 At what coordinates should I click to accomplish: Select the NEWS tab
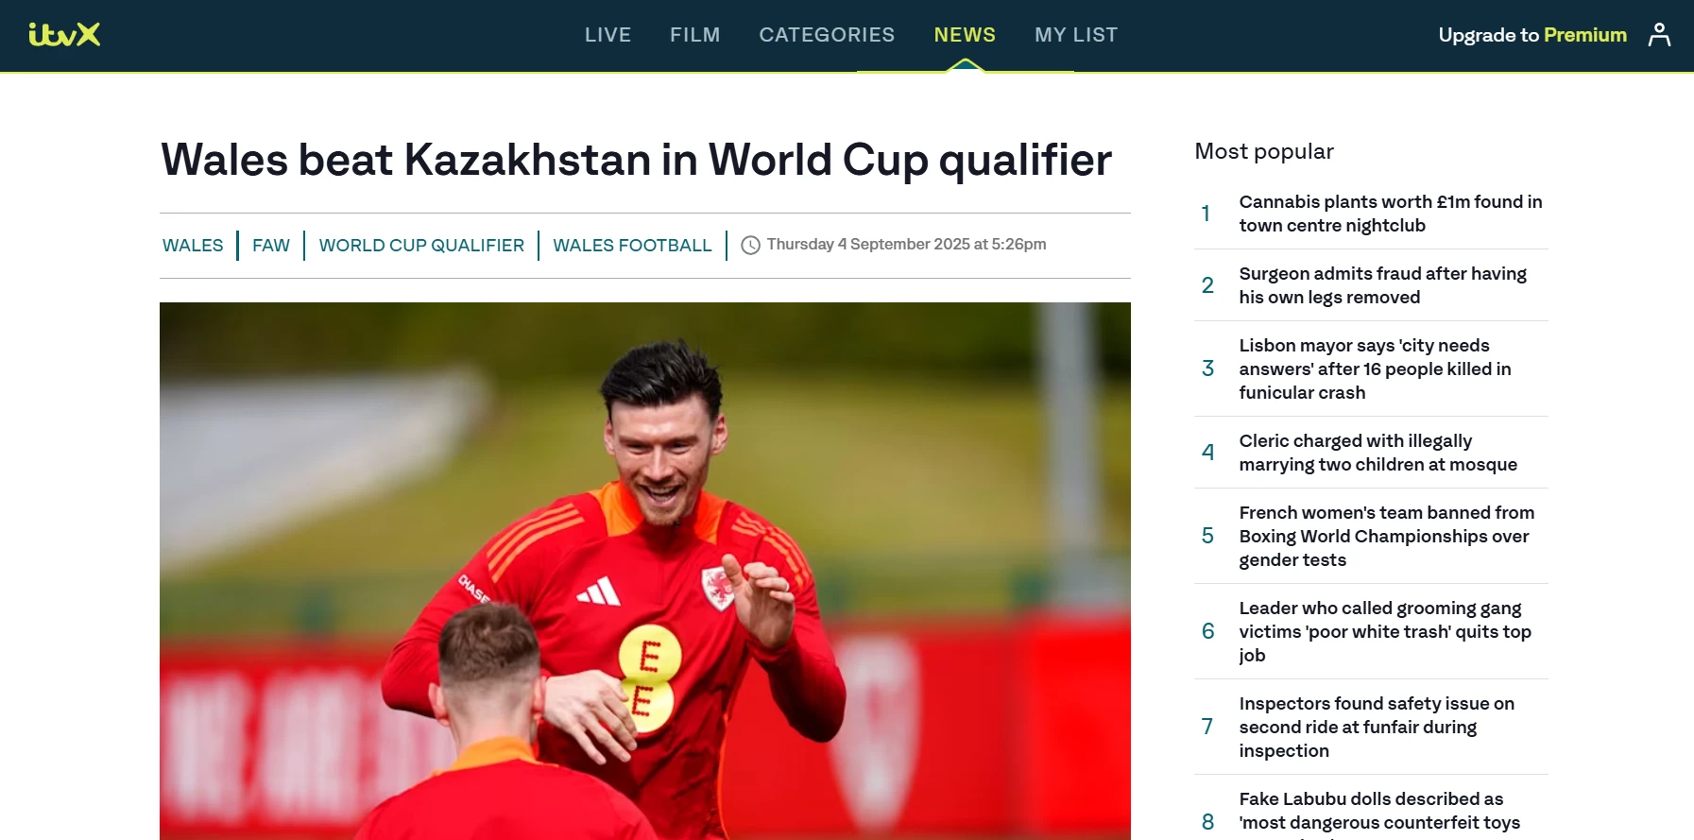[x=965, y=35]
